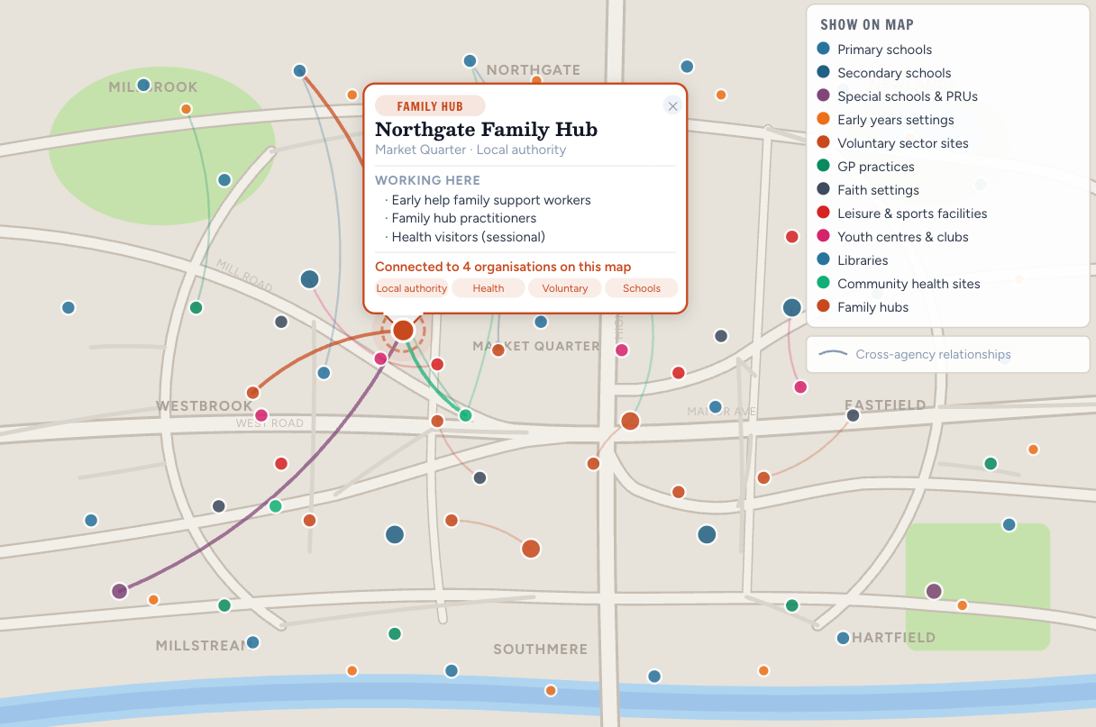Viewport: 1096px width, 727px height.
Task: Toggle Youth centres & clubs layer
Action: (x=892, y=237)
